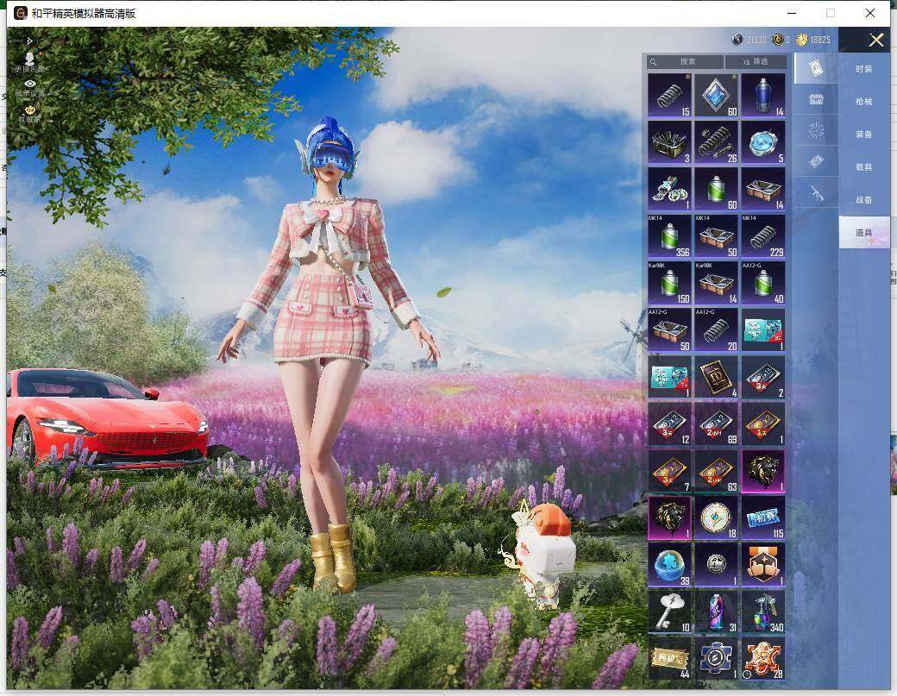897x696 pixels.
Task: Click the red sports car
Action: pyautogui.click(x=106, y=418)
